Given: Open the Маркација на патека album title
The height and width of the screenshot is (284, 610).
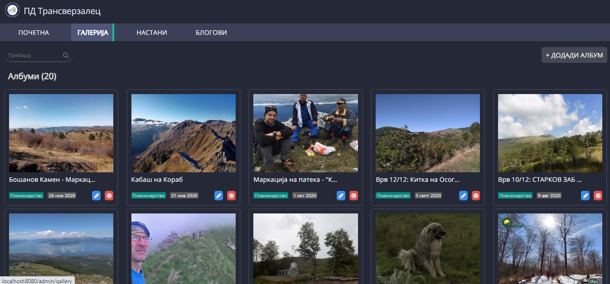Looking at the screenshot, I should [x=295, y=180].
